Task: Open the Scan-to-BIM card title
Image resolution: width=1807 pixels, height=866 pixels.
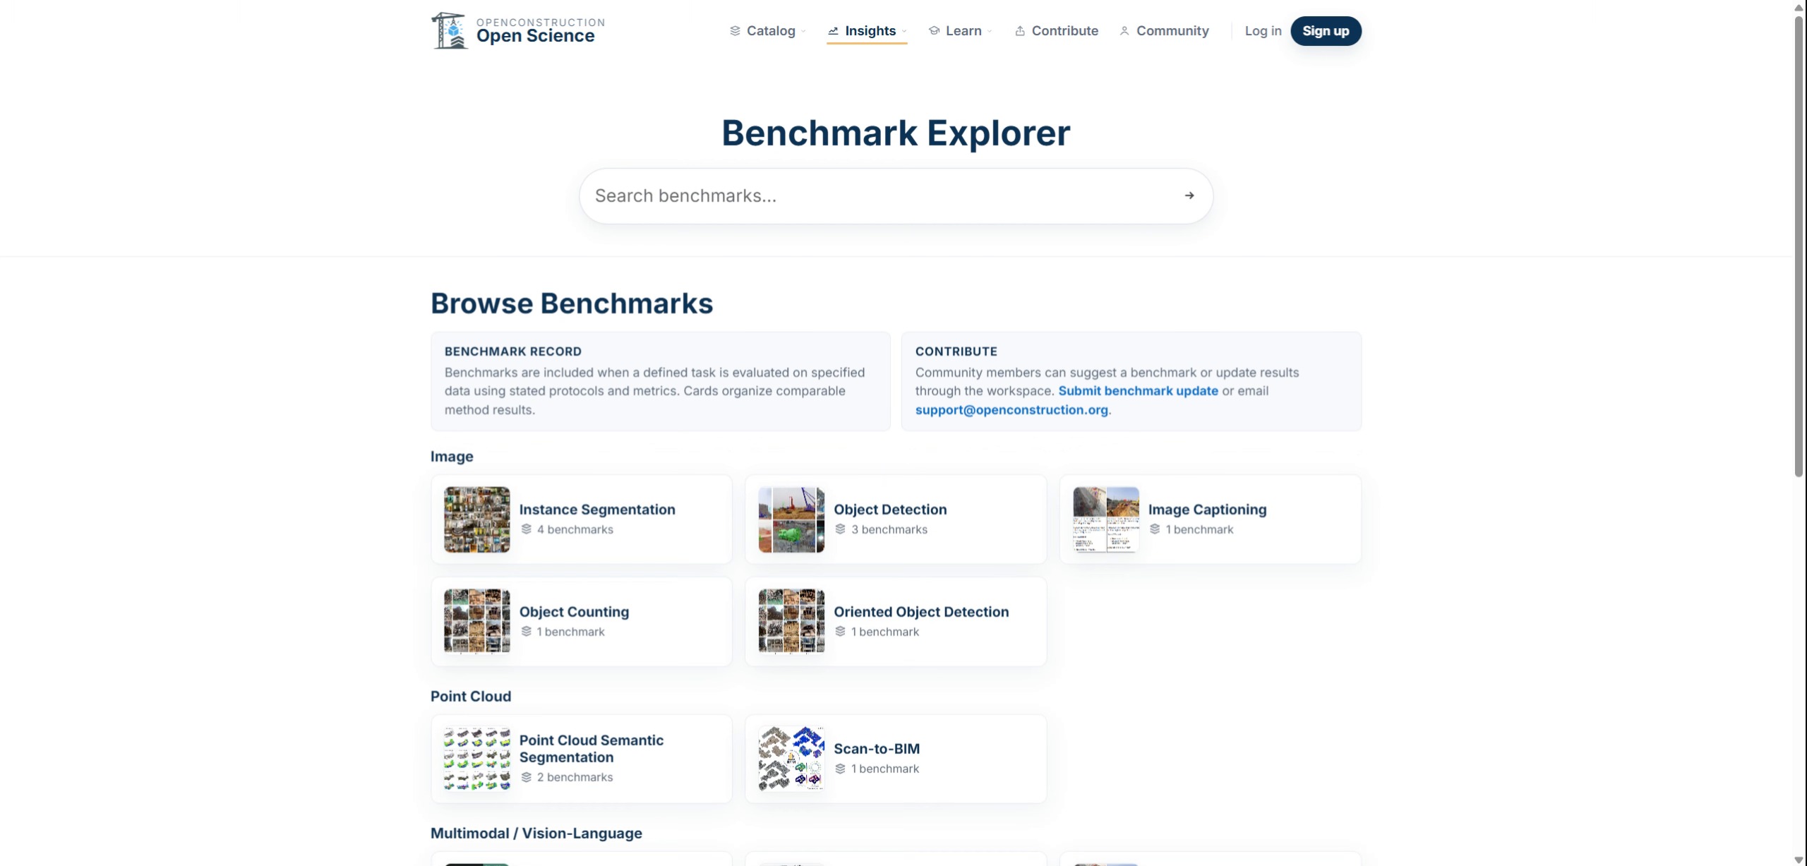Action: (x=877, y=749)
